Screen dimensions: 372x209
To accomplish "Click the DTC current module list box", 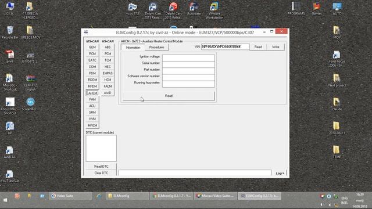I will [x=101, y=148].
